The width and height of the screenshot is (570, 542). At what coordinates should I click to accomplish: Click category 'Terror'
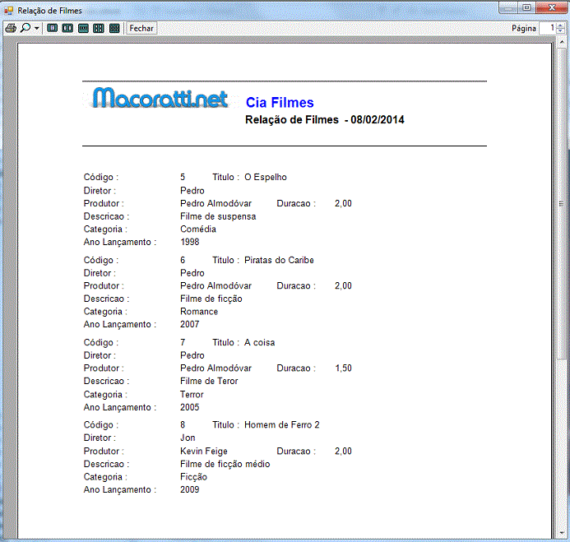pyautogui.click(x=192, y=395)
